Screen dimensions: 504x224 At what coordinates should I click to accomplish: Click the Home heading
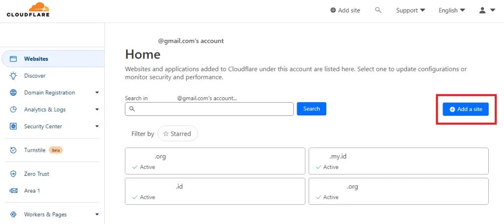click(143, 54)
